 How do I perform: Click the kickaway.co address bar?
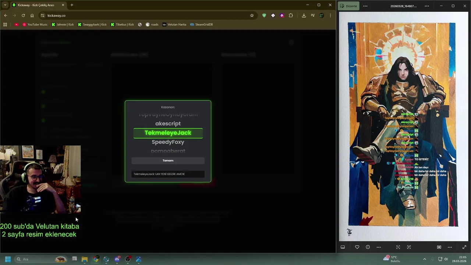147,15
